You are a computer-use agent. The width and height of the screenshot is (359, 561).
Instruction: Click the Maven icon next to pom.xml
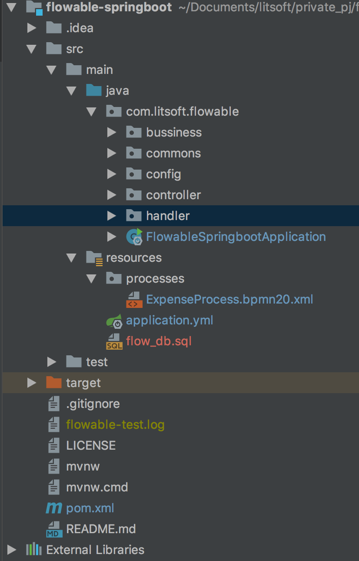53,508
